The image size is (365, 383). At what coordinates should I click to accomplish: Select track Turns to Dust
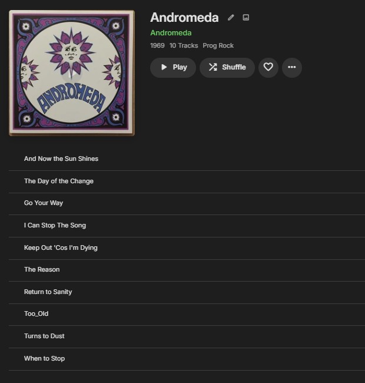coord(187,336)
